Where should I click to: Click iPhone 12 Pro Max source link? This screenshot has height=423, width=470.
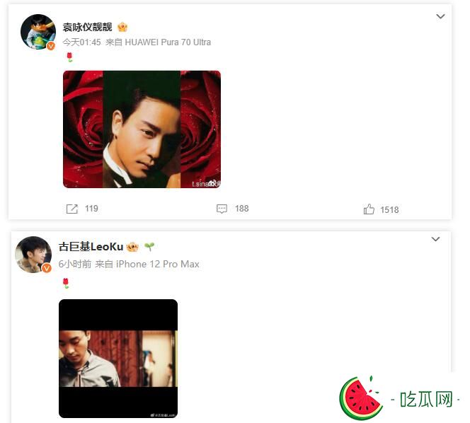158,264
